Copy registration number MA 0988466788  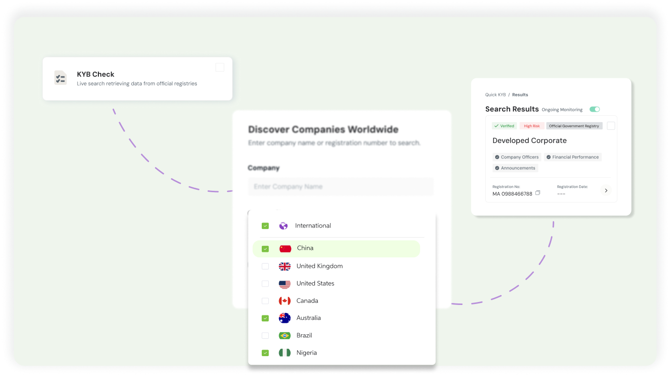coord(538,193)
